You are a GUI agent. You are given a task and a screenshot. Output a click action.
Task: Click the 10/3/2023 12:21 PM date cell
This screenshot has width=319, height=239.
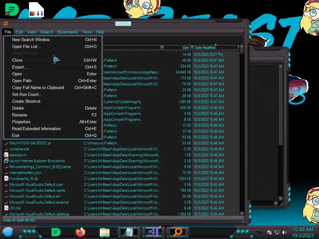tap(208, 54)
